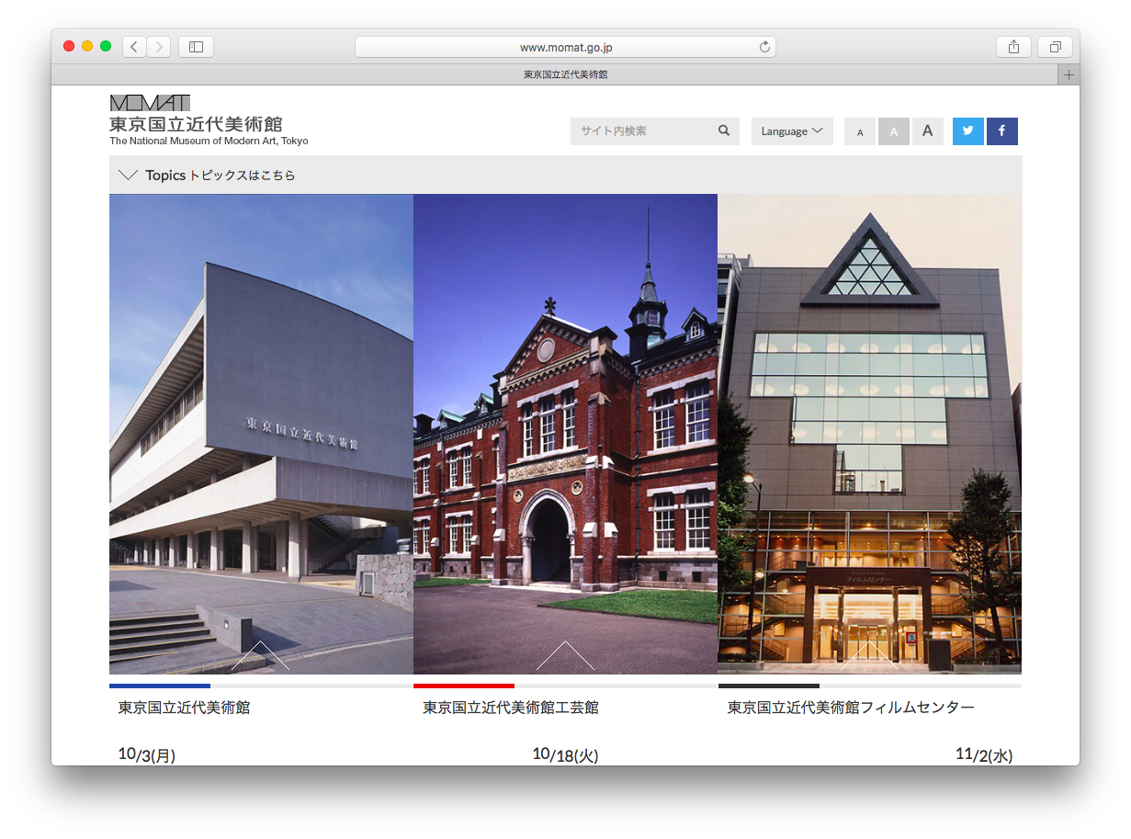
Task: Click the museum title 東京国立近代美術館 in the header
Action: (196, 124)
